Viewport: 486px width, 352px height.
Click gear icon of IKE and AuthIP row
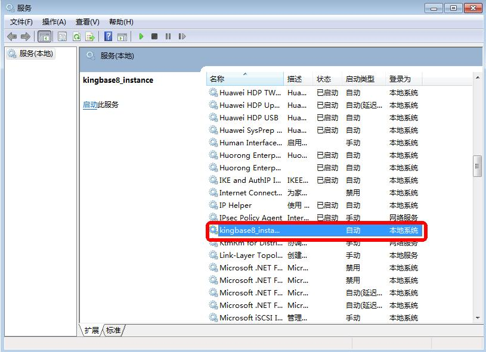213,180
